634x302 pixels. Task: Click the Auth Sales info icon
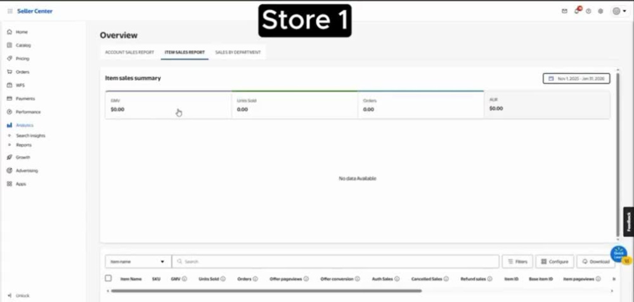click(x=397, y=279)
